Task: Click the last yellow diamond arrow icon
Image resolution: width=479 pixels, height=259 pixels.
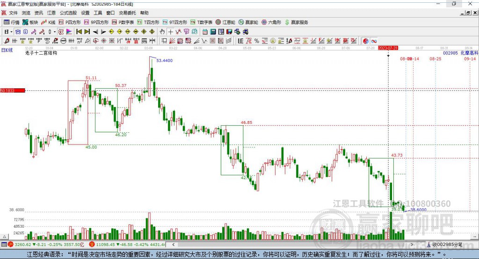Action: 152,32
